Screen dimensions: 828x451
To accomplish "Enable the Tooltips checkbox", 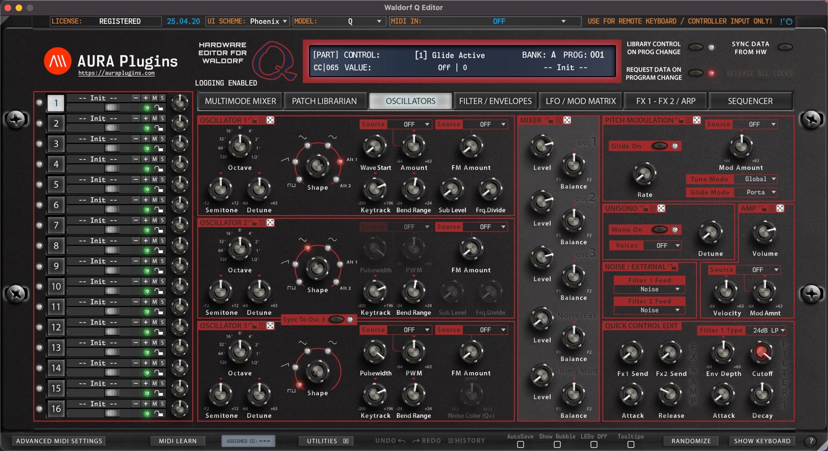I will tap(631, 444).
